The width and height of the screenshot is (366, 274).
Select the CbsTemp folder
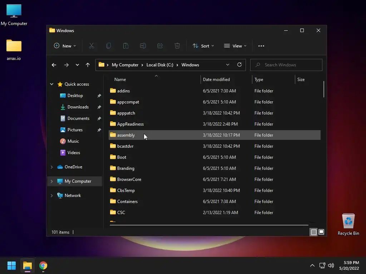(x=214, y=191)
